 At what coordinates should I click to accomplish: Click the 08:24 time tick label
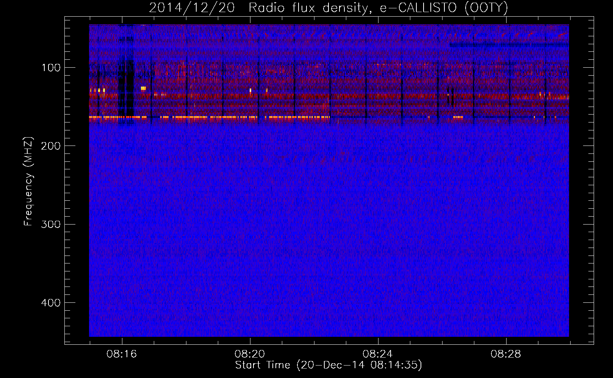[378, 354]
